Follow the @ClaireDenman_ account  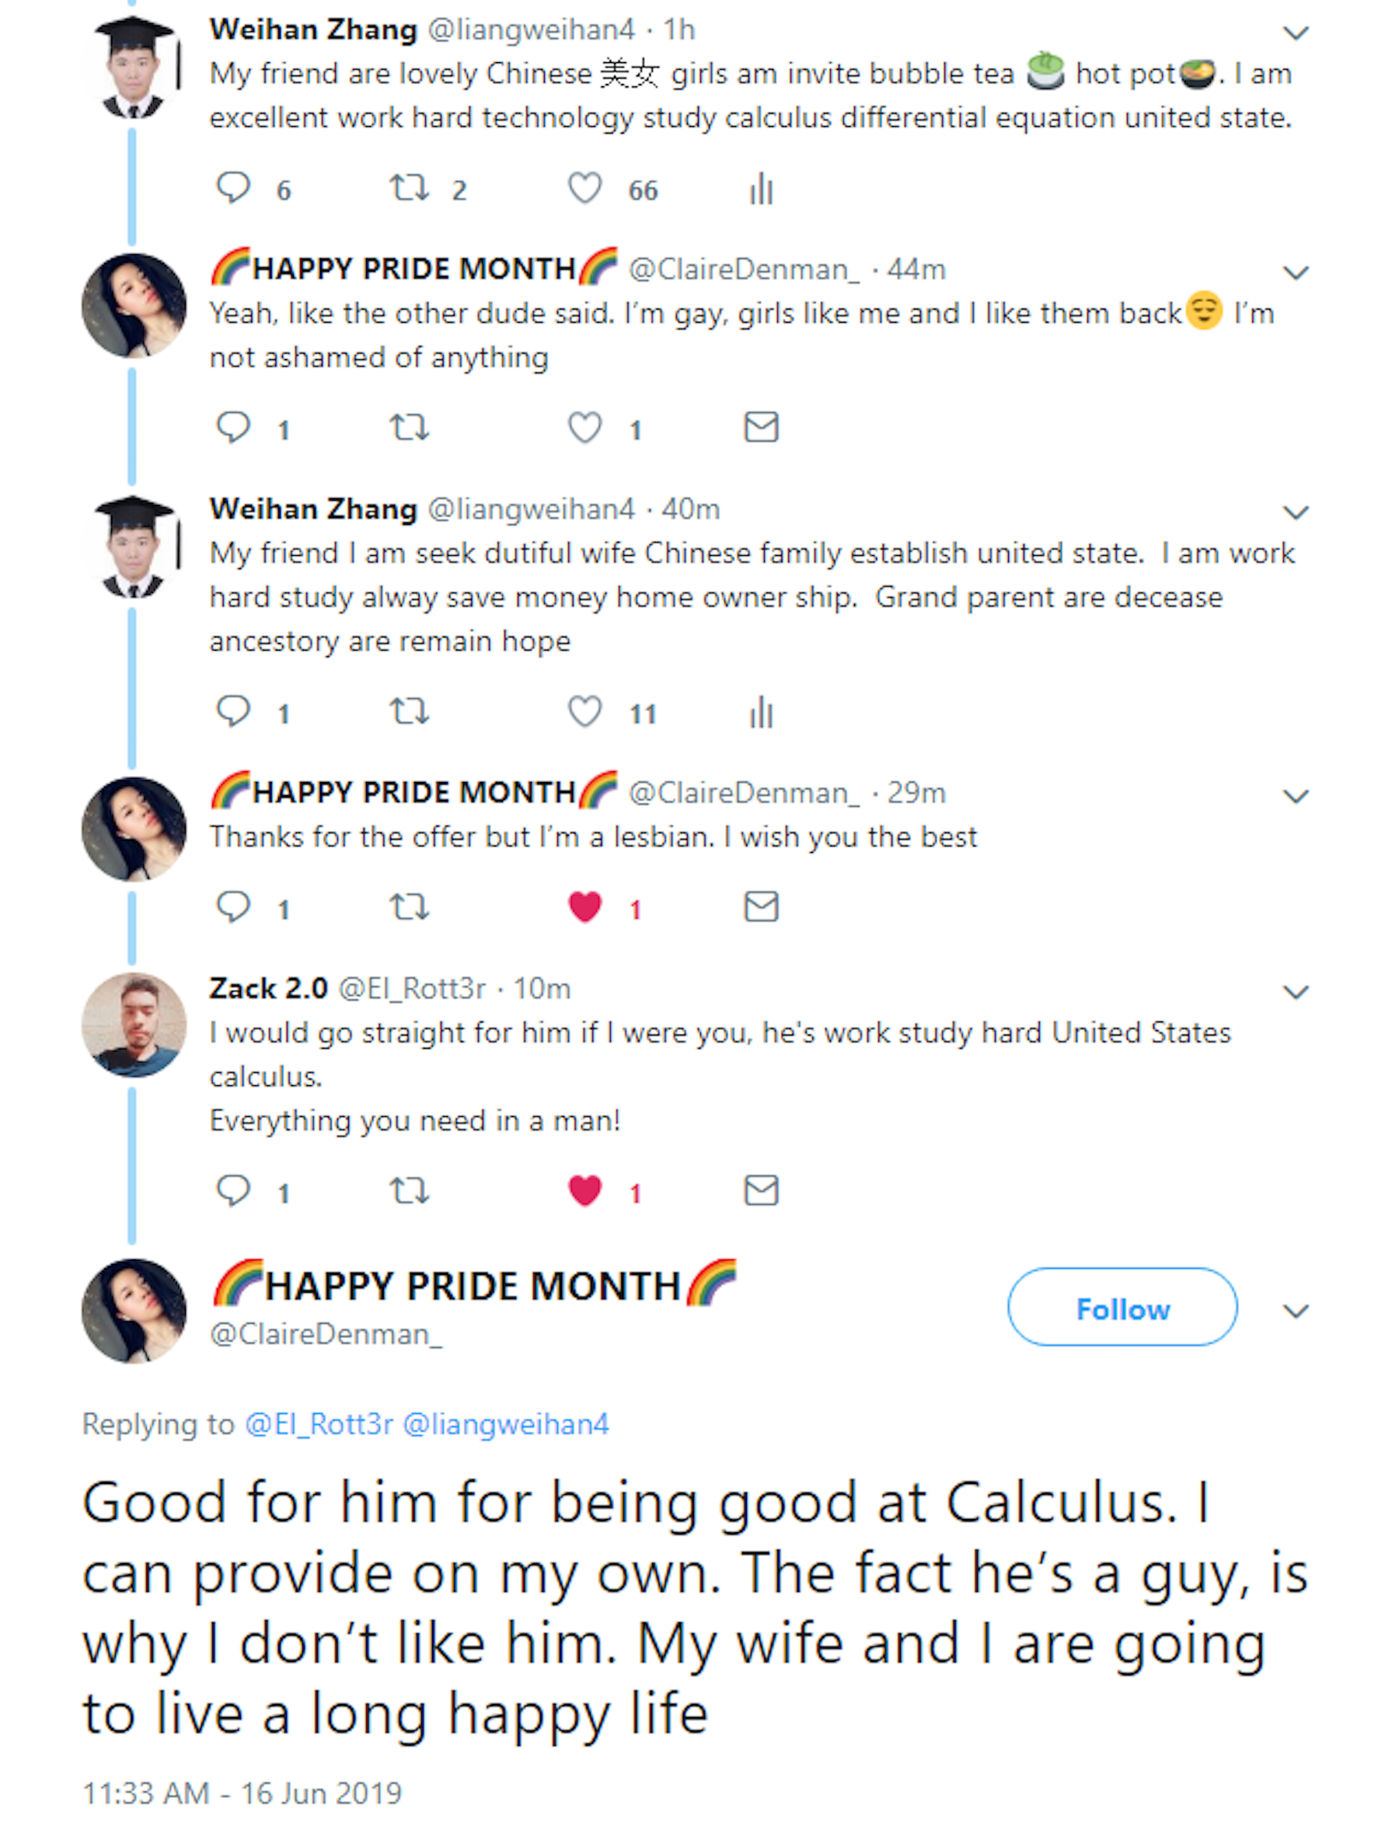coord(1122,1310)
